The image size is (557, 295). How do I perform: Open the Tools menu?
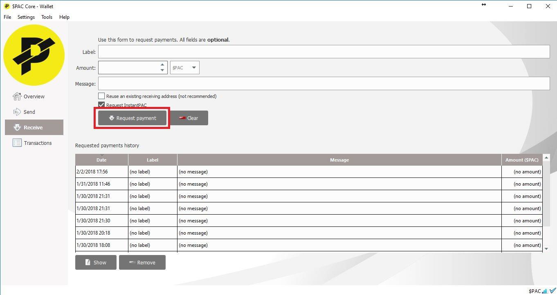(x=47, y=17)
